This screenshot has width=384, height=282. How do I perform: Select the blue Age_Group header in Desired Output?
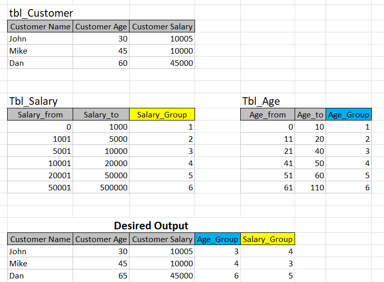(218, 239)
